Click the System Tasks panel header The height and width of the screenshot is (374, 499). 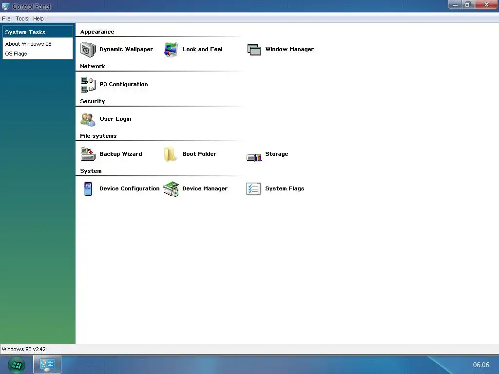click(x=38, y=32)
